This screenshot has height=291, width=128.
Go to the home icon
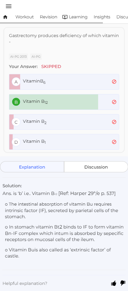[5, 17]
